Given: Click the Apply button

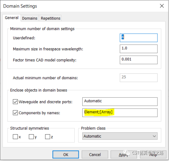Looking at the screenshot, I should click(x=124, y=155).
